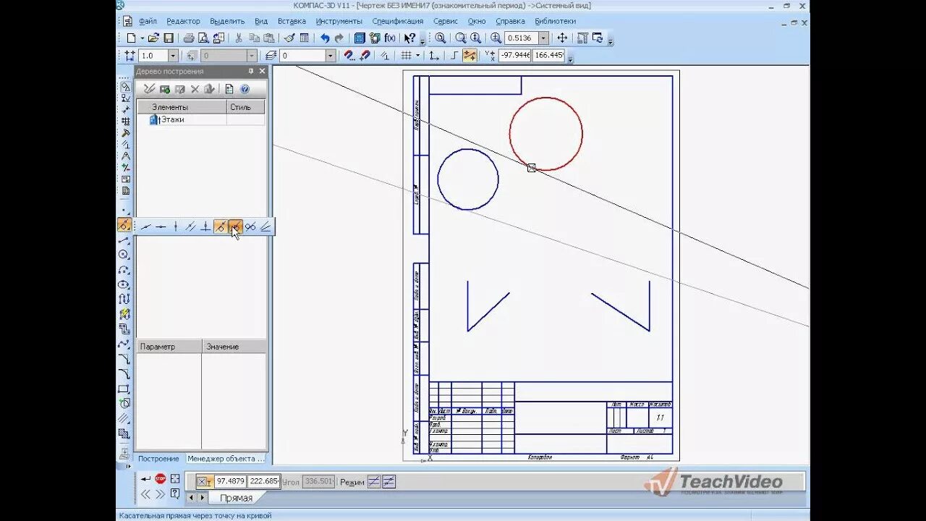Choose the horizontal auxiliary line tool
This screenshot has width=926, height=521.
pyautogui.click(x=161, y=226)
